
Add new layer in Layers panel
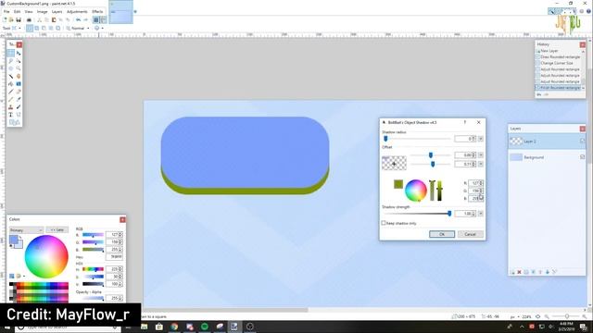pyautogui.click(x=512, y=272)
